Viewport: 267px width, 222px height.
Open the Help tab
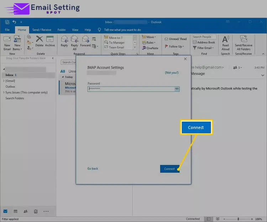[x=88, y=30]
